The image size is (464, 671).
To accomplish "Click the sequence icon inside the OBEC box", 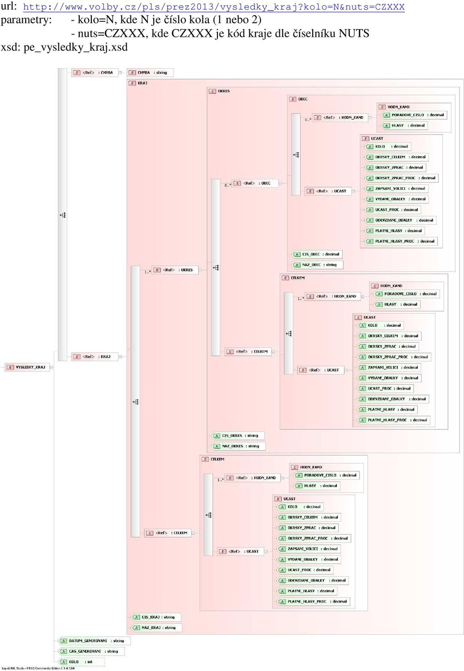I will tap(296, 155).
